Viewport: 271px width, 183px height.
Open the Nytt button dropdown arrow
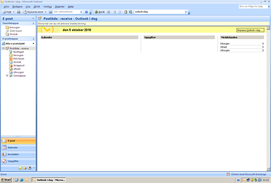click(x=13, y=12)
